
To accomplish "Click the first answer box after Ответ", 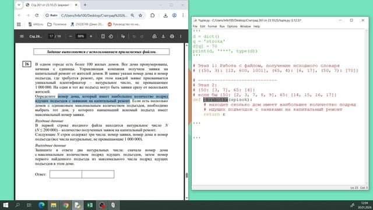I will [x=66, y=174].
